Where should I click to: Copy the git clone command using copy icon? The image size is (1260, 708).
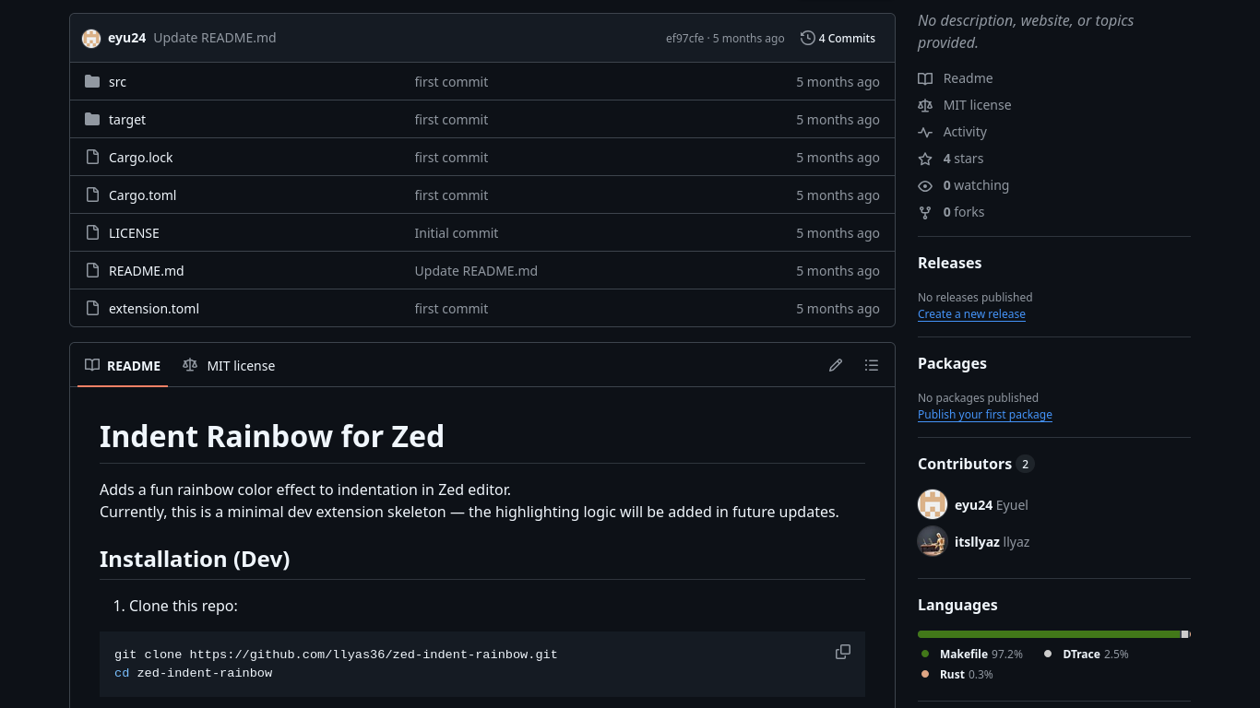pos(842,652)
